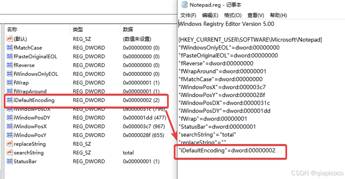Screen dimensions: 345x179
Task: Click the (默认) string value icon
Action: pyautogui.click(x=10, y=39)
